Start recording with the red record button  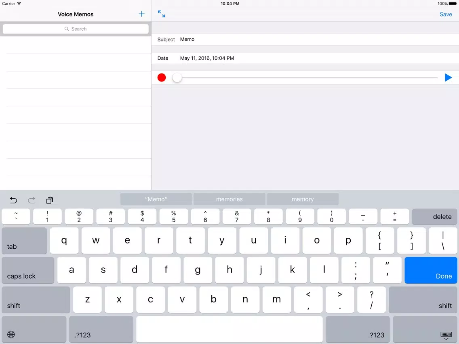click(162, 78)
